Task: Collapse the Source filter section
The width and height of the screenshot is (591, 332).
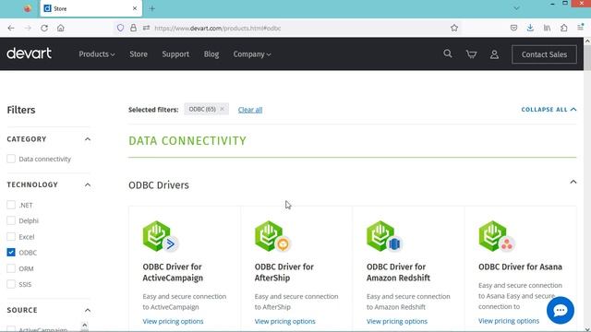Action: pos(88,310)
